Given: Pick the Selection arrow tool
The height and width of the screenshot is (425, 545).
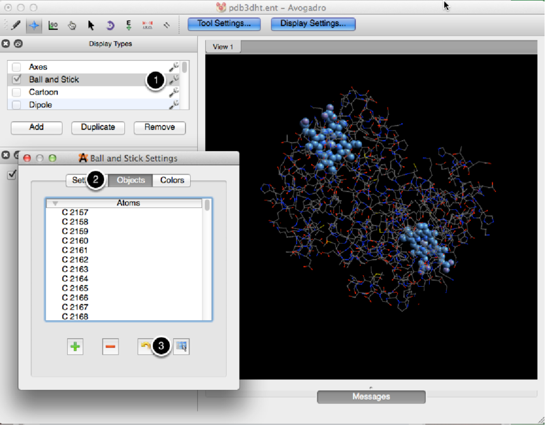Looking at the screenshot, I should point(91,25).
